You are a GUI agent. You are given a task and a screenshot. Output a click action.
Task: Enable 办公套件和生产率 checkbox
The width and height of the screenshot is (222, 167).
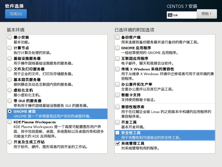118,84
